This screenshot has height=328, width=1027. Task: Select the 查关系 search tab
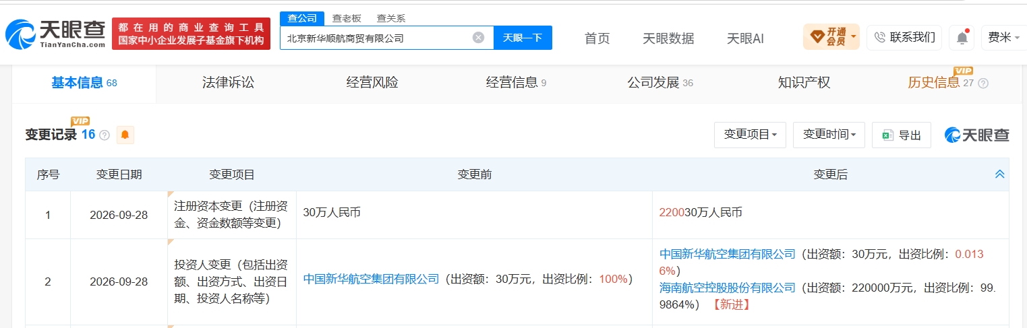tap(391, 18)
